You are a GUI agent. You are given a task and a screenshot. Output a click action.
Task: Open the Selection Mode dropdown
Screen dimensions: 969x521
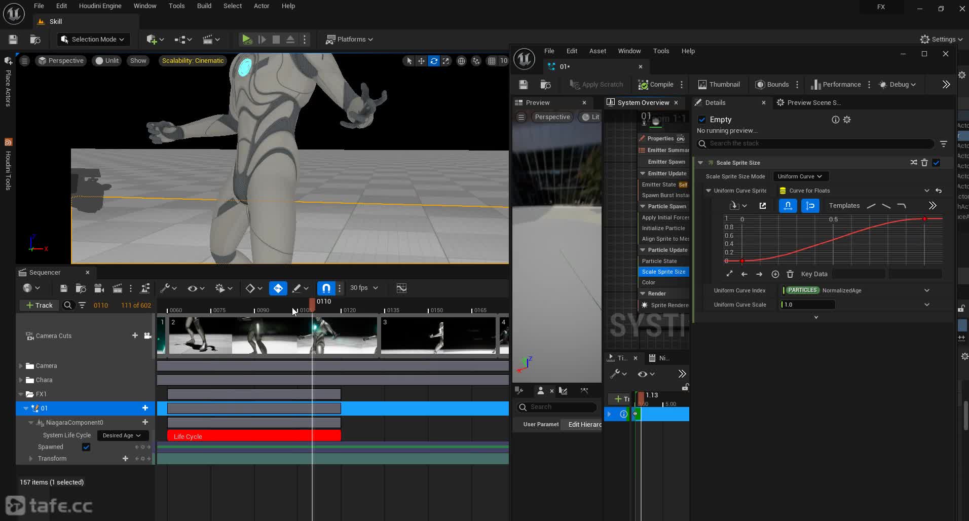coord(93,40)
